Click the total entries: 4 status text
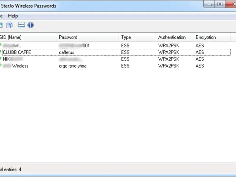 [x=11, y=169]
